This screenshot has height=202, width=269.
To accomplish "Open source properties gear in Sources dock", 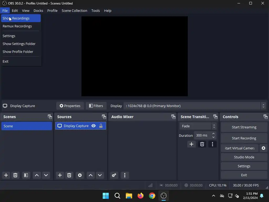I will [80, 175].
